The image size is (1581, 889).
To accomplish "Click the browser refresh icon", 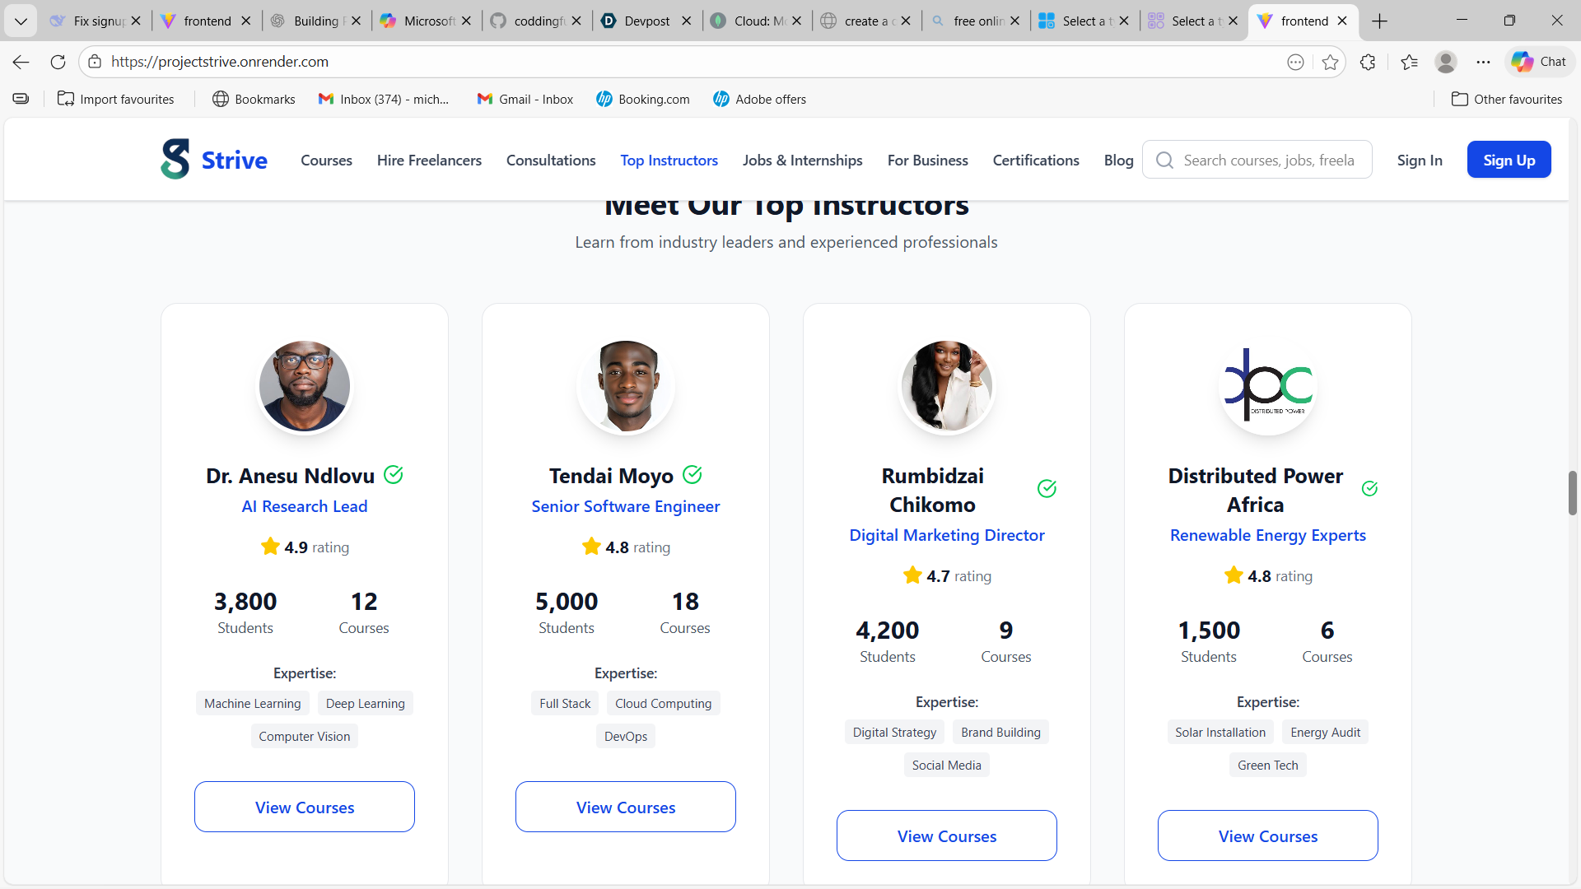I will point(58,62).
